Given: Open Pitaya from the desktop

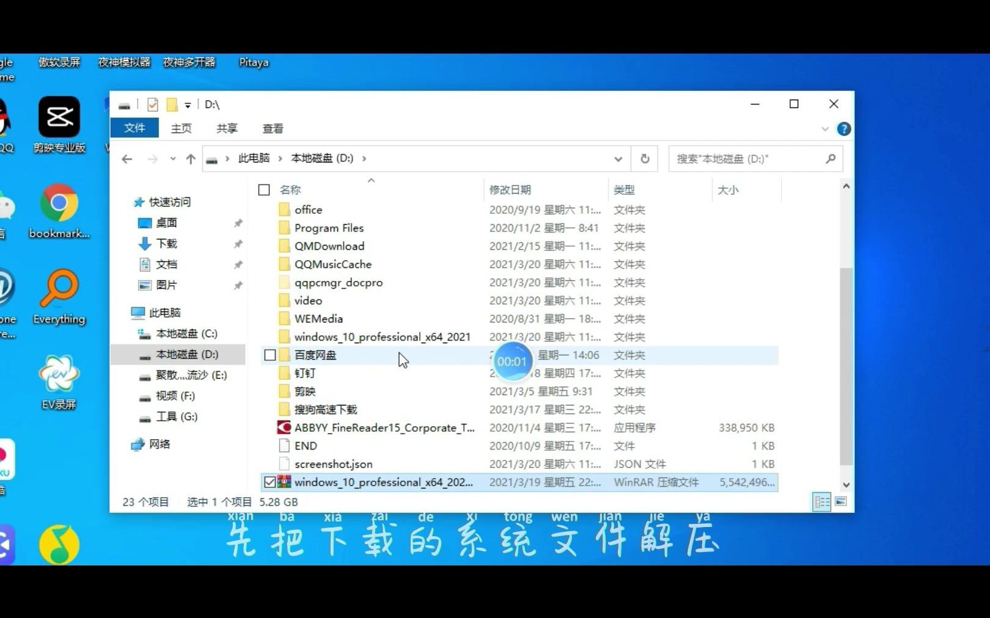Looking at the screenshot, I should point(253,62).
